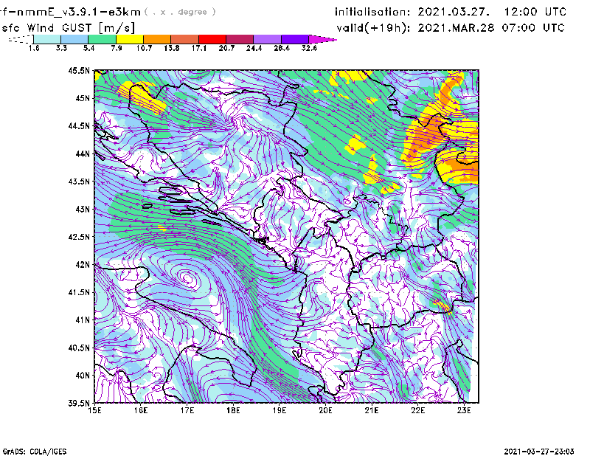This screenshot has width=590, height=456.
Task: Click the 'valid(+19h): 2021.MAR.28 07:00 UTC' line
Action: coord(451,28)
